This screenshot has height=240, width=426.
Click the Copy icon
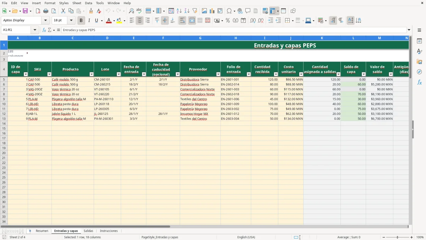coord(71,11)
